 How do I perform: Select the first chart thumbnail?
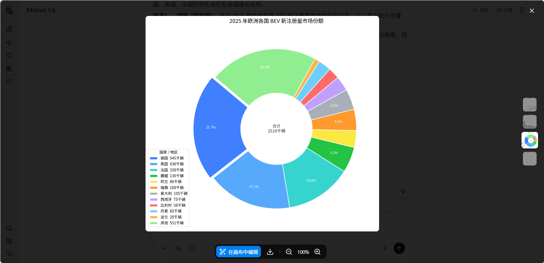529,105
